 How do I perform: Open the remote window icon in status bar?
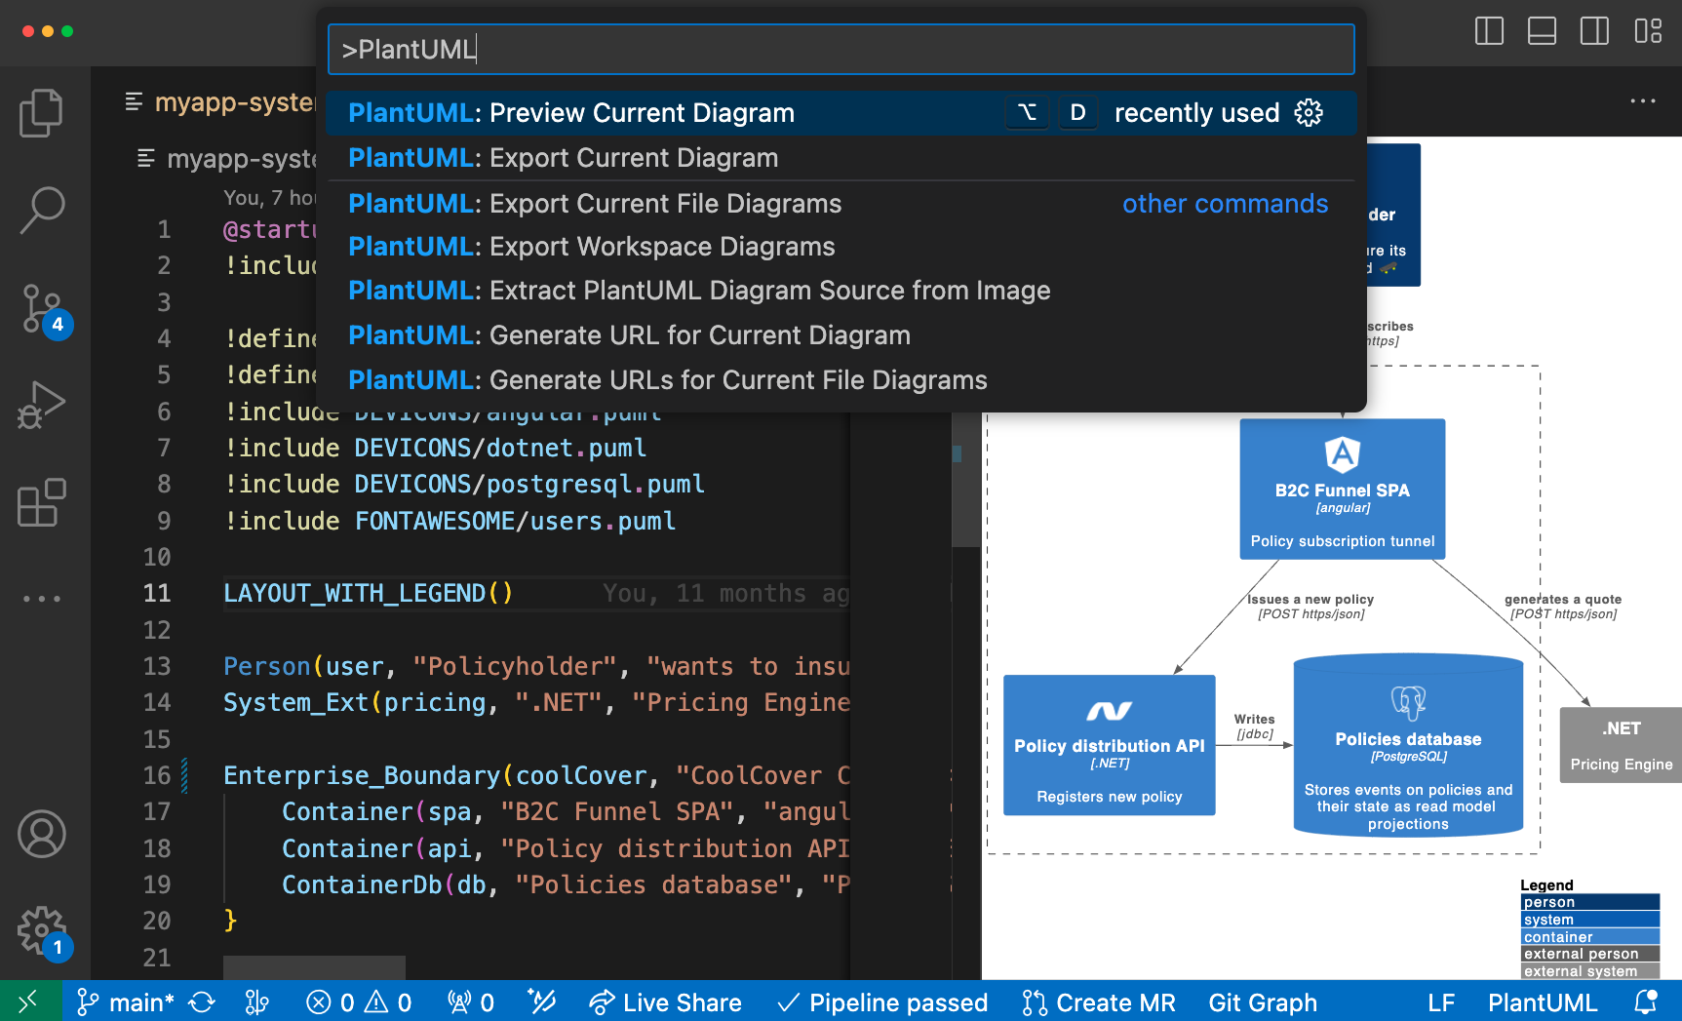30,1001
